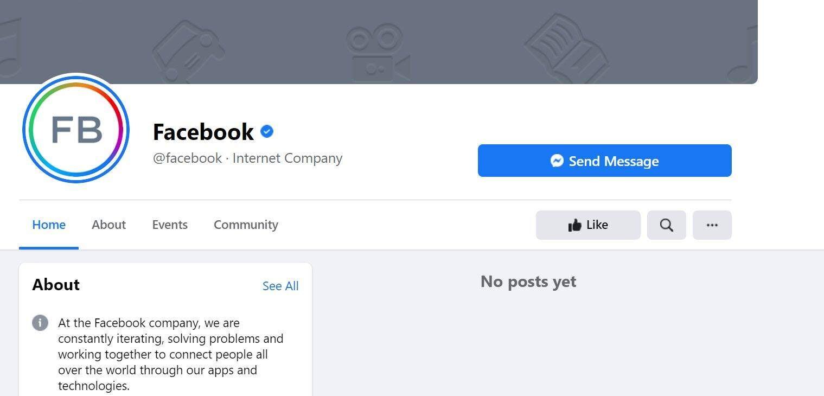Click the @facebook username text
The width and height of the screenshot is (824, 396).
tap(187, 158)
